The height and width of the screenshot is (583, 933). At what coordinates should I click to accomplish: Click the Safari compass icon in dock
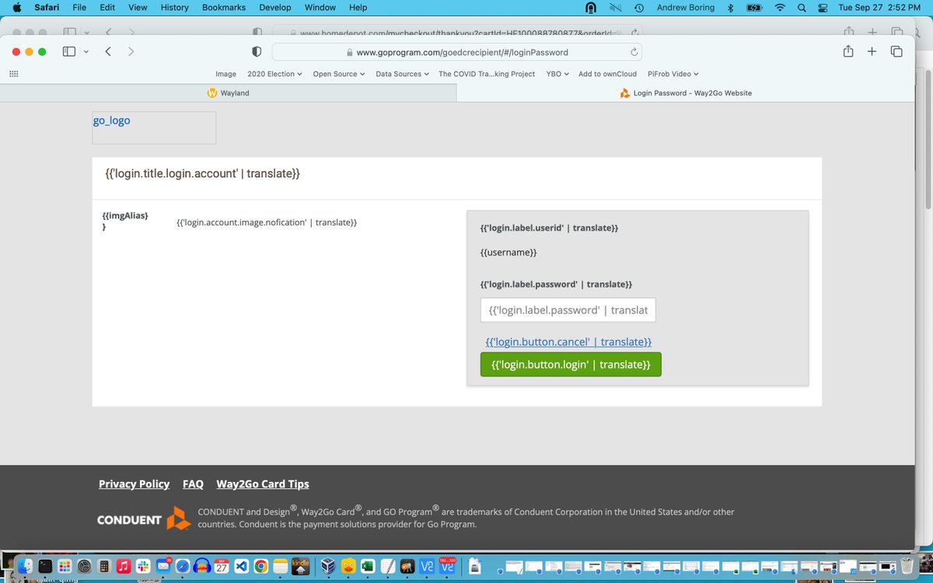pyautogui.click(x=182, y=566)
